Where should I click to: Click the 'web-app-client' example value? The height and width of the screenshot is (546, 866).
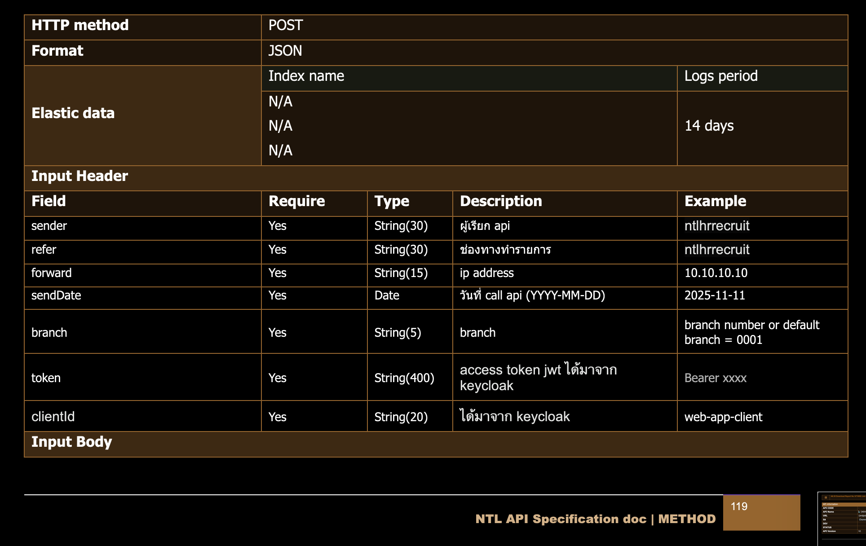[723, 417]
